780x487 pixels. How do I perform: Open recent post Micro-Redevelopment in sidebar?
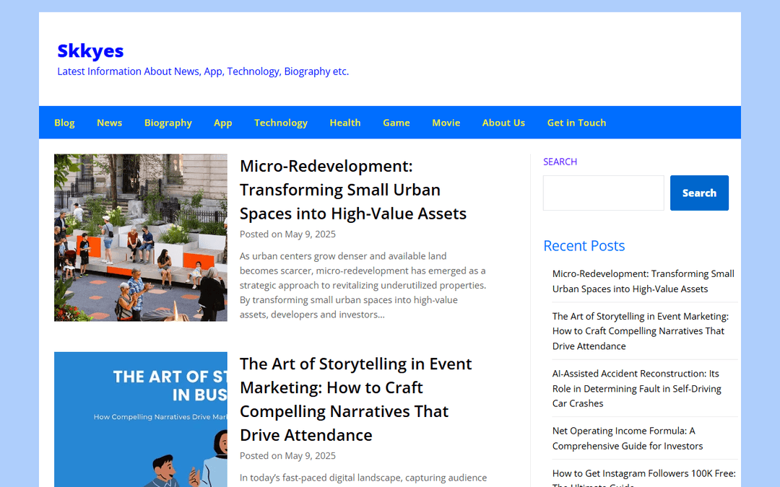643,281
